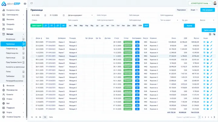Click new document icon next to Требовање
Screen dimensions: 218x122
(23, 76)
